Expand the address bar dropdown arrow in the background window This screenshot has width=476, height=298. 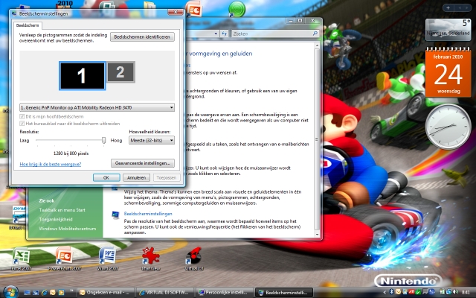point(216,34)
